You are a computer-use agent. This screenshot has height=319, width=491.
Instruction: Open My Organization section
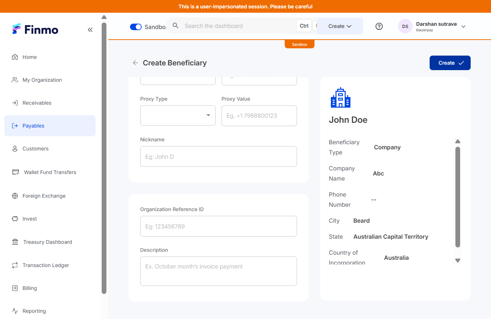coord(50,80)
